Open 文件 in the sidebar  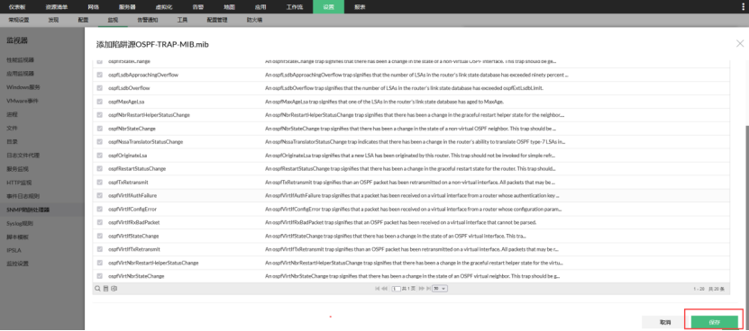point(12,128)
